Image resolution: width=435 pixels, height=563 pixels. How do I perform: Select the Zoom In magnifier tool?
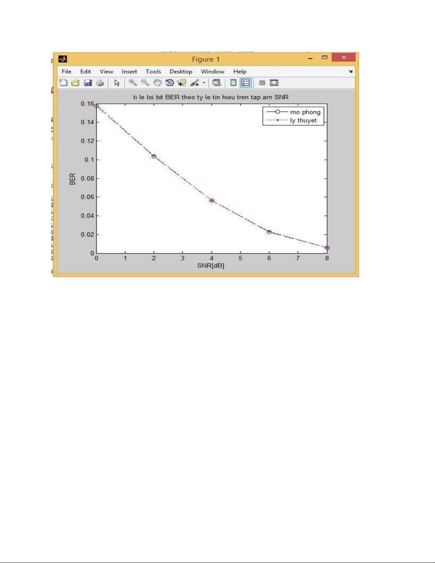[x=133, y=83]
